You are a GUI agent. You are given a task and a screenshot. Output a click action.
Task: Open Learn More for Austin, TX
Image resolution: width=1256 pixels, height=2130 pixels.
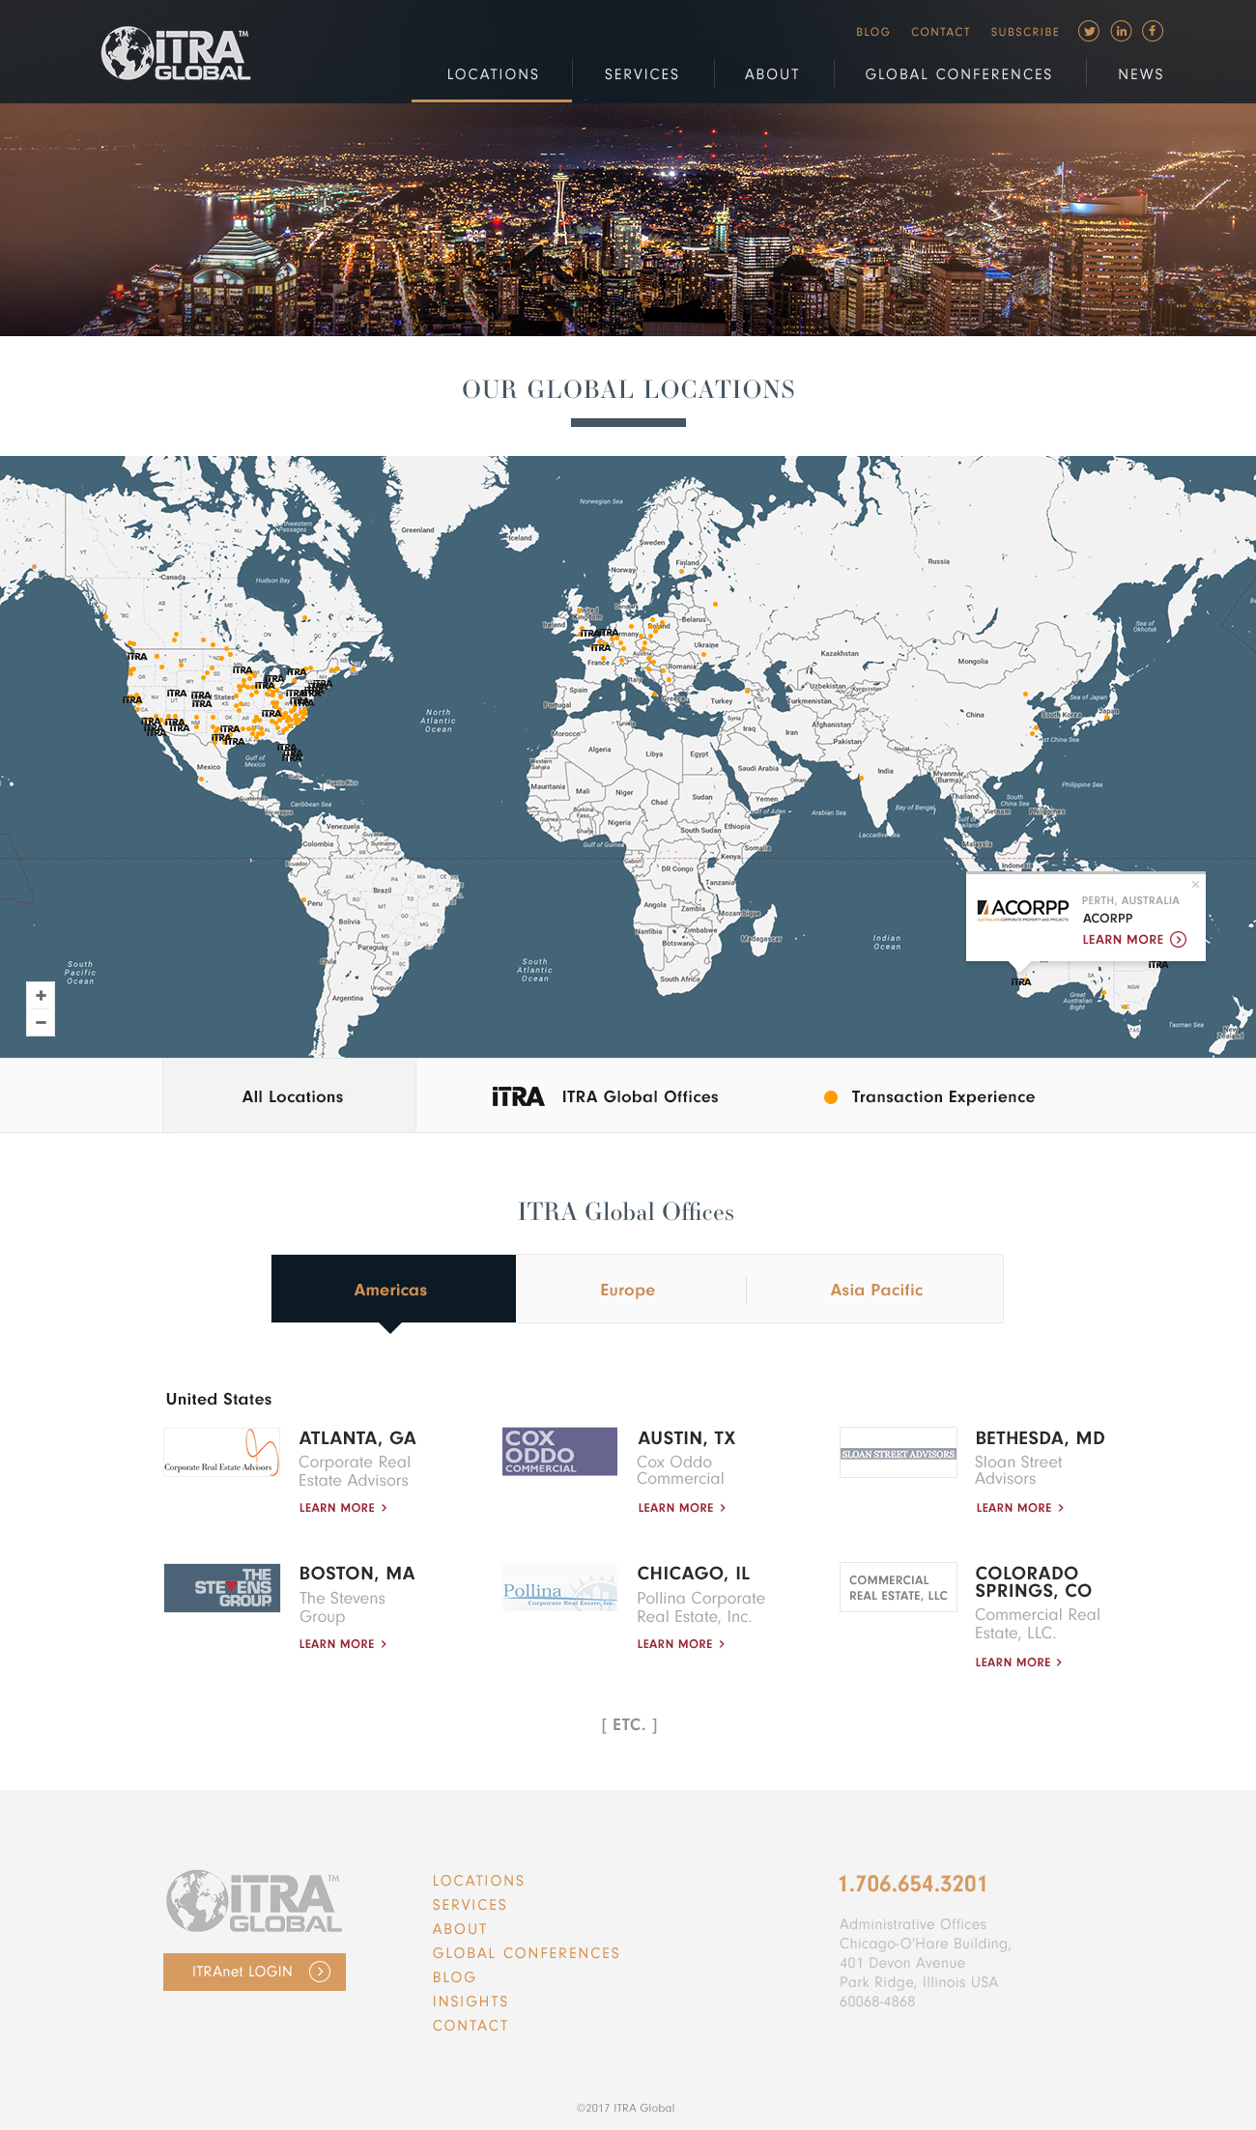click(x=681, y=1508)
